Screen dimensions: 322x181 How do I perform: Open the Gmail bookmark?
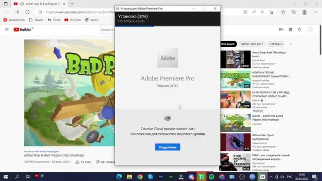click(x=54, y=20)
